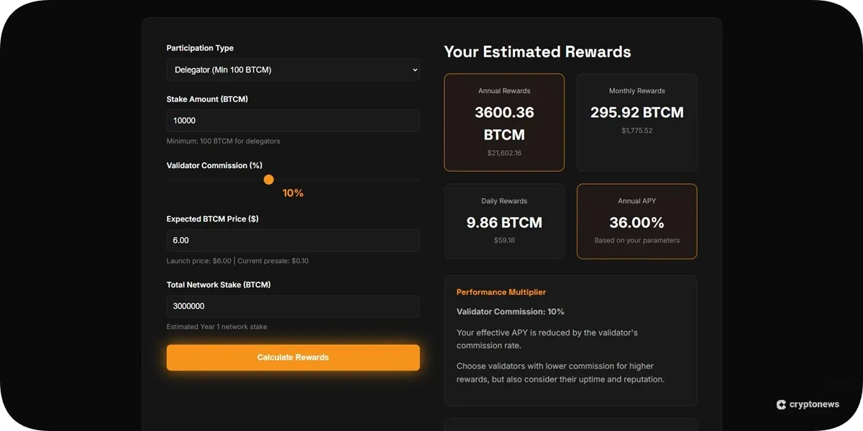
Task: Click the Expected BTCM Price input field
Action: [x=293, y=240]
